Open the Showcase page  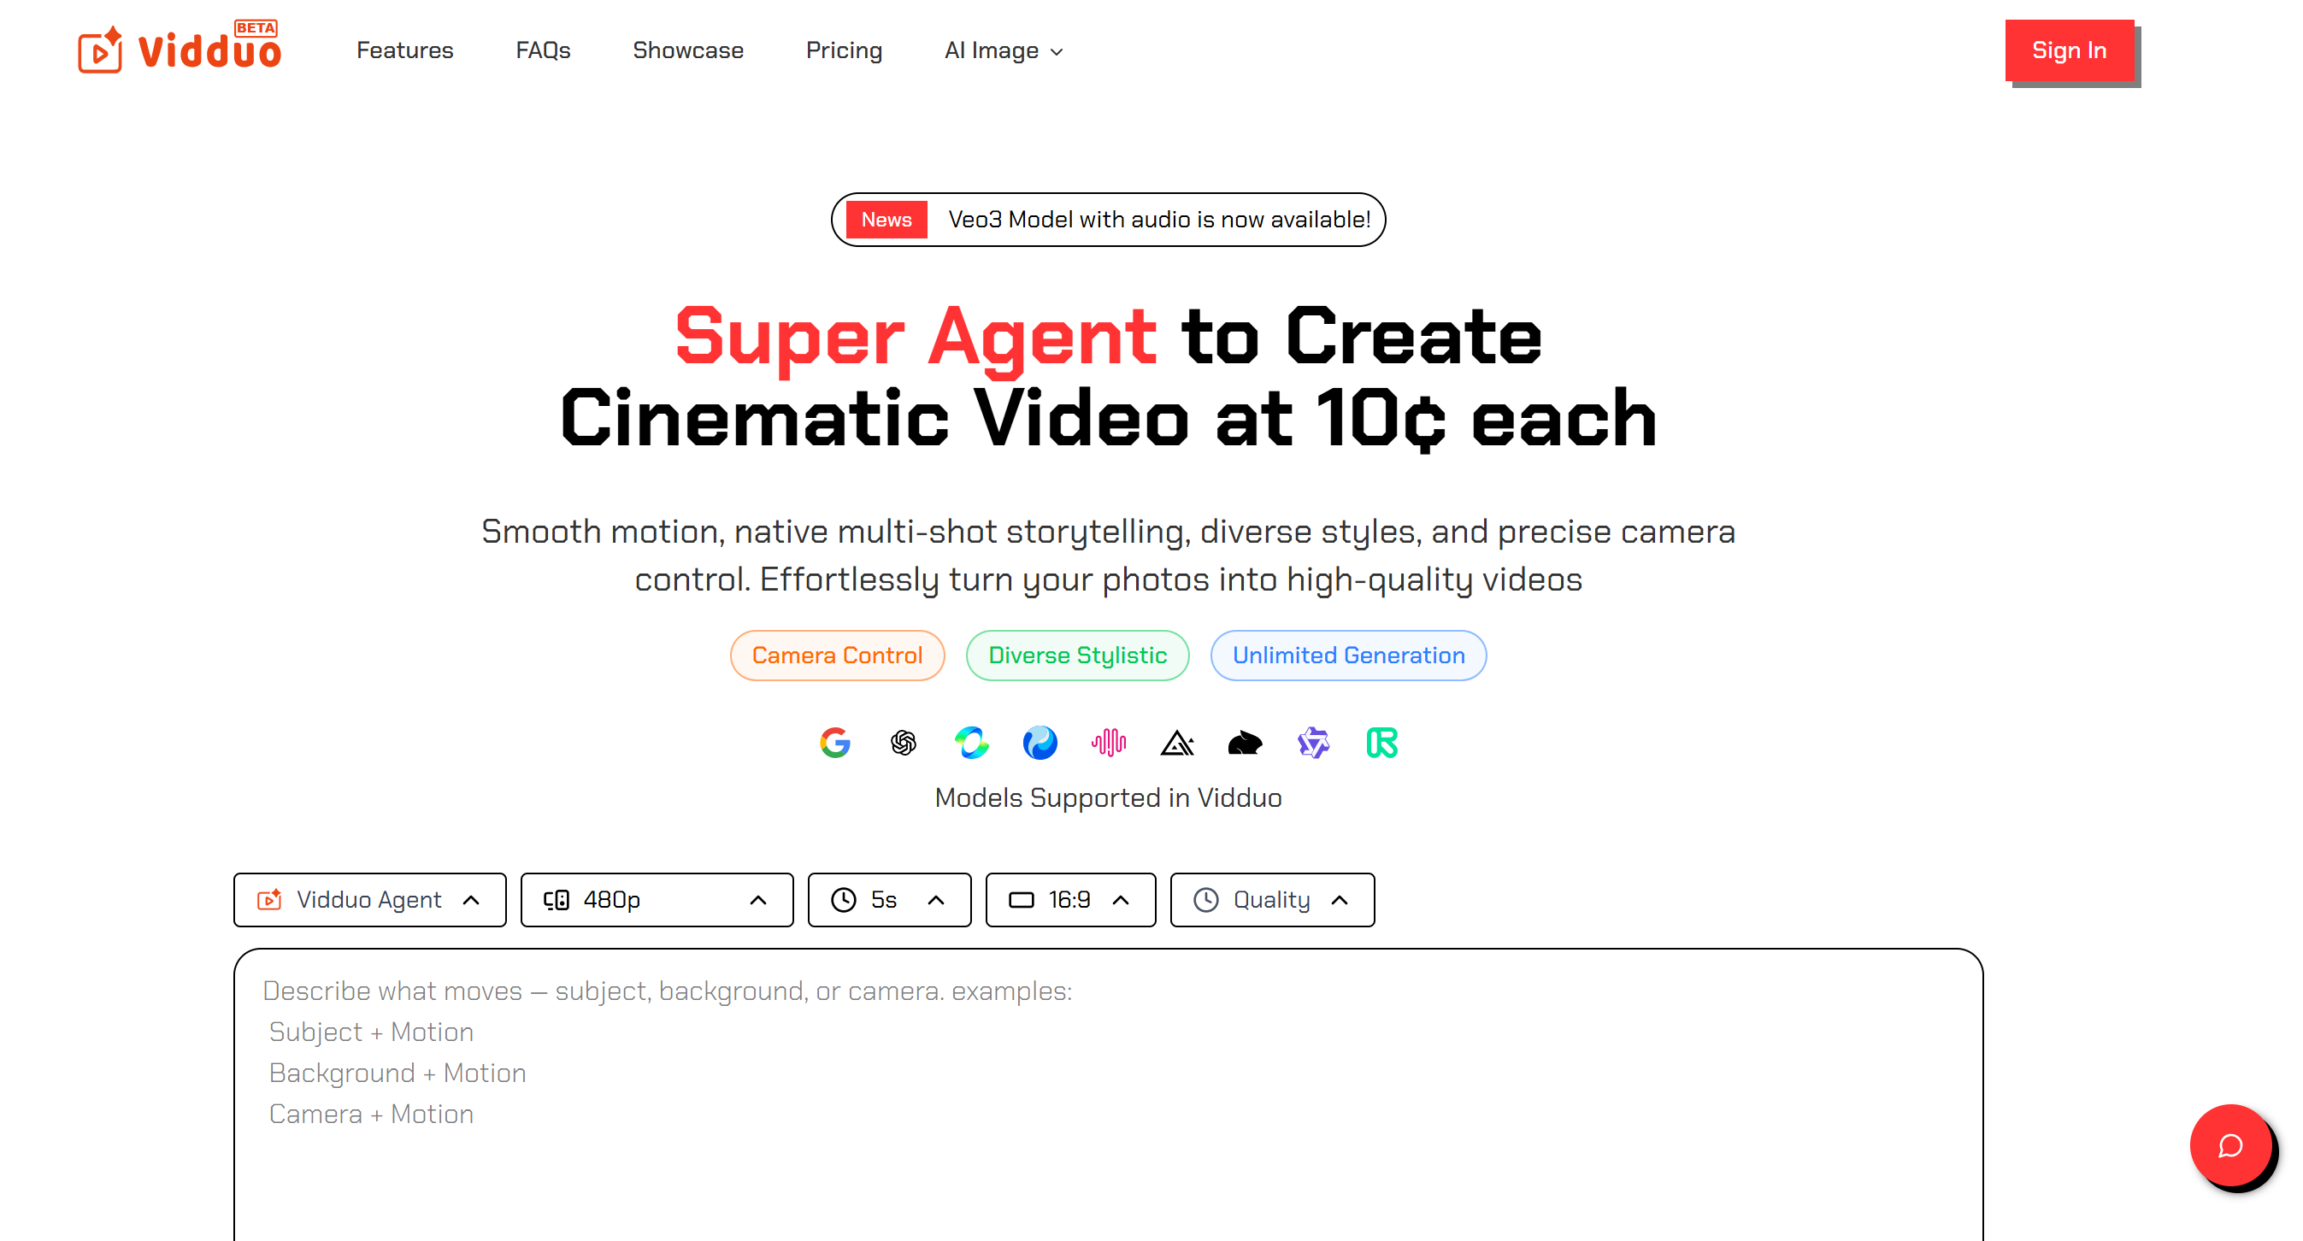[687, 50]
